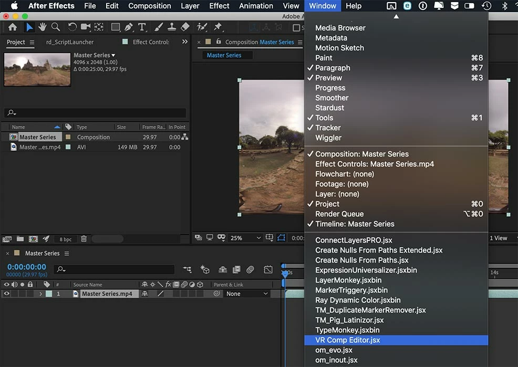Screen dimensions: 518x367
Task: Select the Puppet Pin tool
Action: (x=217, y=27)
